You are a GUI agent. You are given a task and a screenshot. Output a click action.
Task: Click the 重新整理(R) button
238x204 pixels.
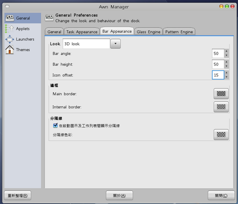[x=17, y=195]
